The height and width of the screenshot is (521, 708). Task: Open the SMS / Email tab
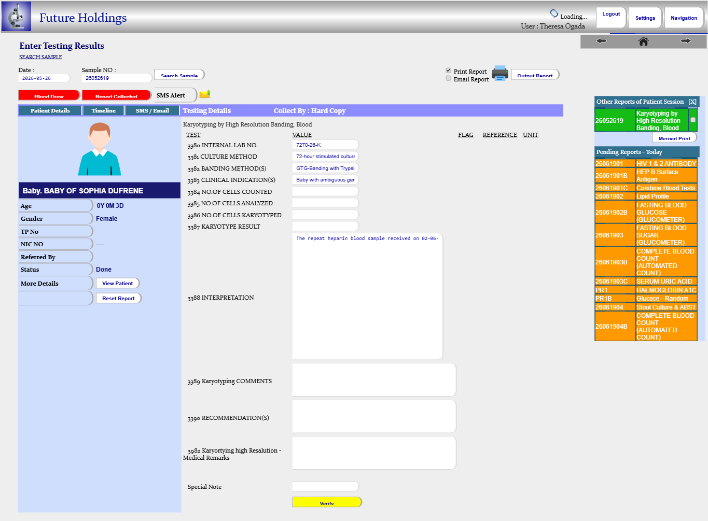pos(152,110)
